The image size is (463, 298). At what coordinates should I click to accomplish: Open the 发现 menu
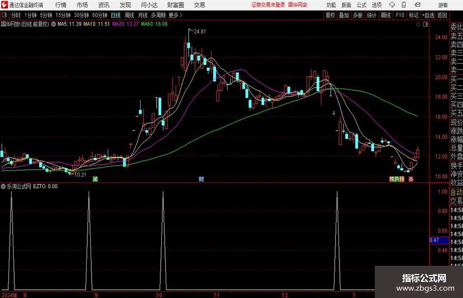125,5
